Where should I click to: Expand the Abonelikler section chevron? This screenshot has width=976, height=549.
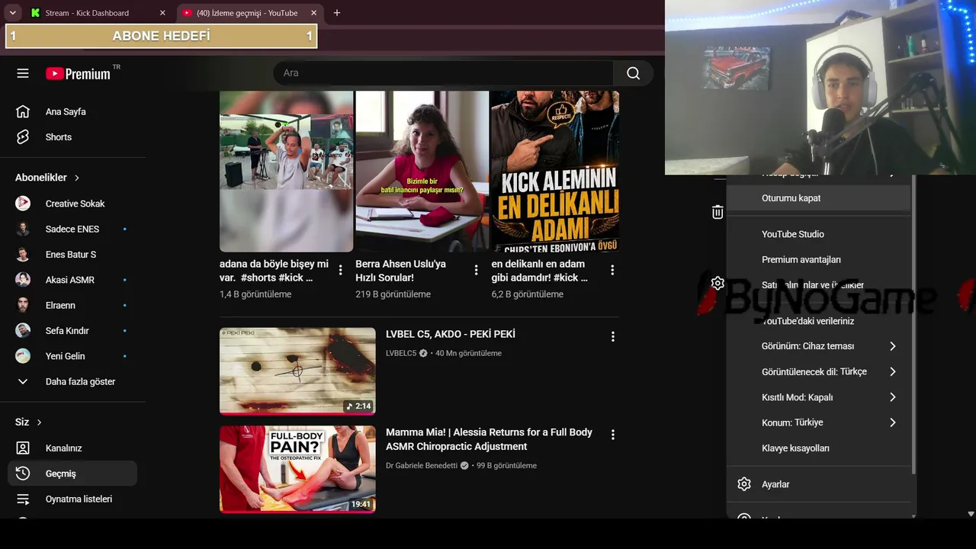coord(77,178)
